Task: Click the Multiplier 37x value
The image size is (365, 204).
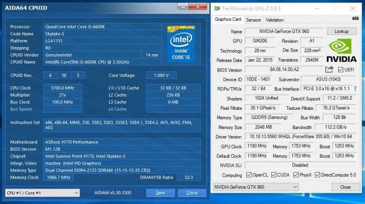Action: pyautogui.click(x=62, y=95)
